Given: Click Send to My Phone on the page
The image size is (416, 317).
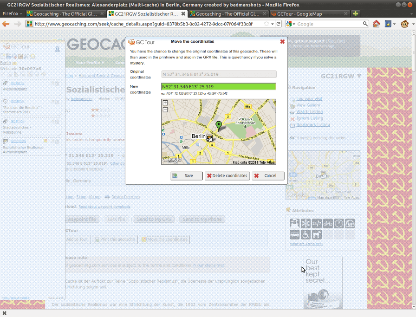Looking at the screenshot, I should [202, 219].
